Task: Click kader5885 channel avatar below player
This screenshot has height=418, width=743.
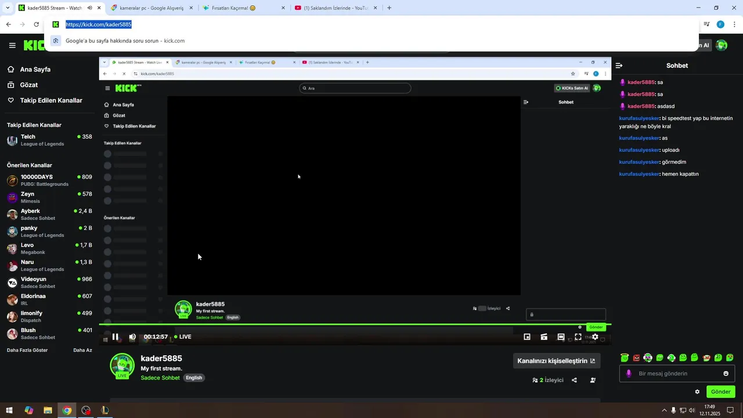Action: 122,365
